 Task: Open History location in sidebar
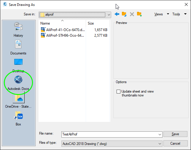(x=18, y=30)
